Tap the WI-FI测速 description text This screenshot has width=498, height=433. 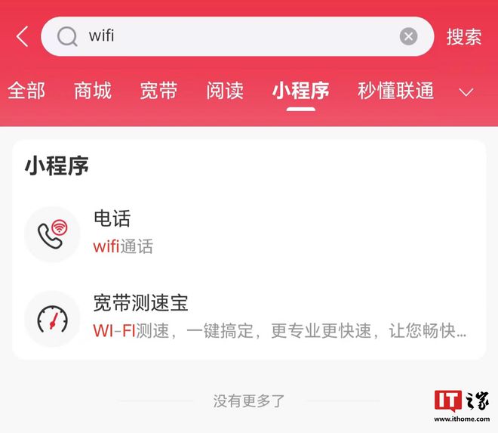280,330
